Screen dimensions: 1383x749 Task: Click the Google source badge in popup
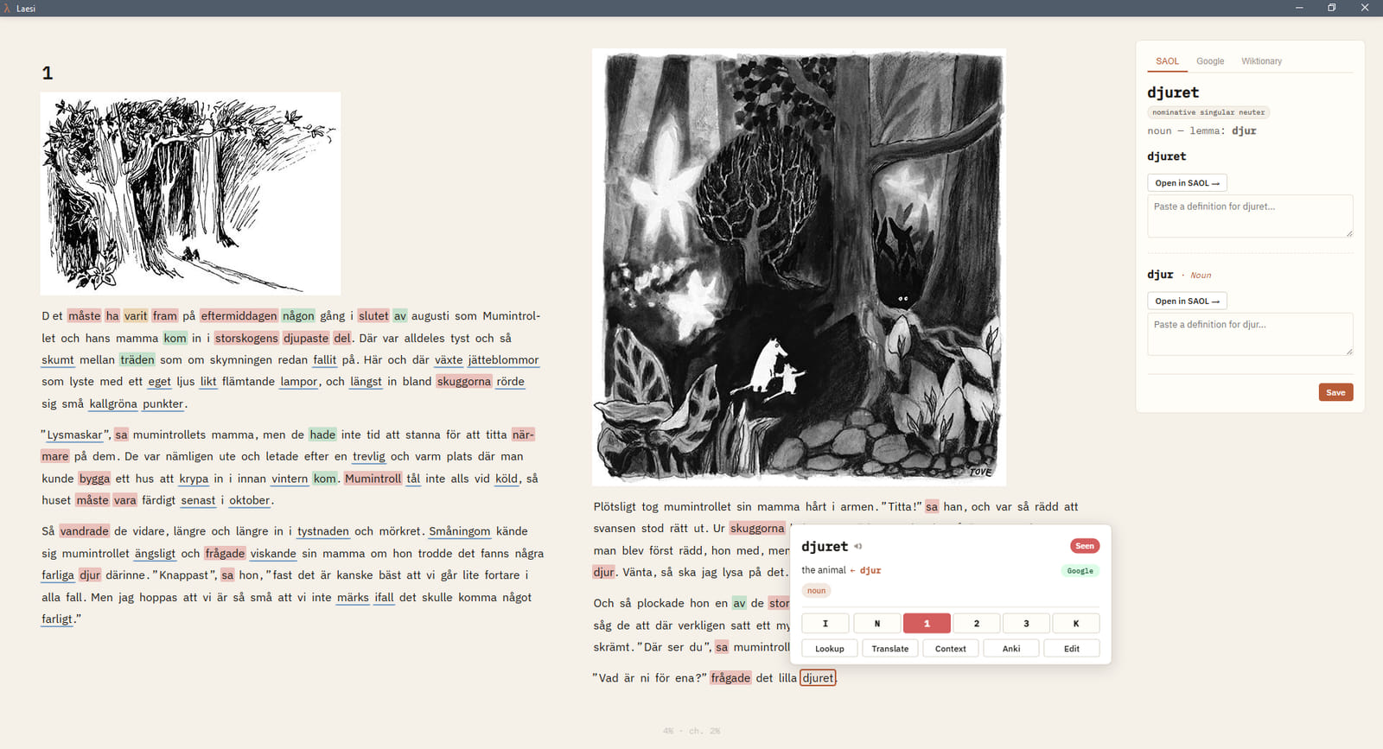pos(1080,571)
